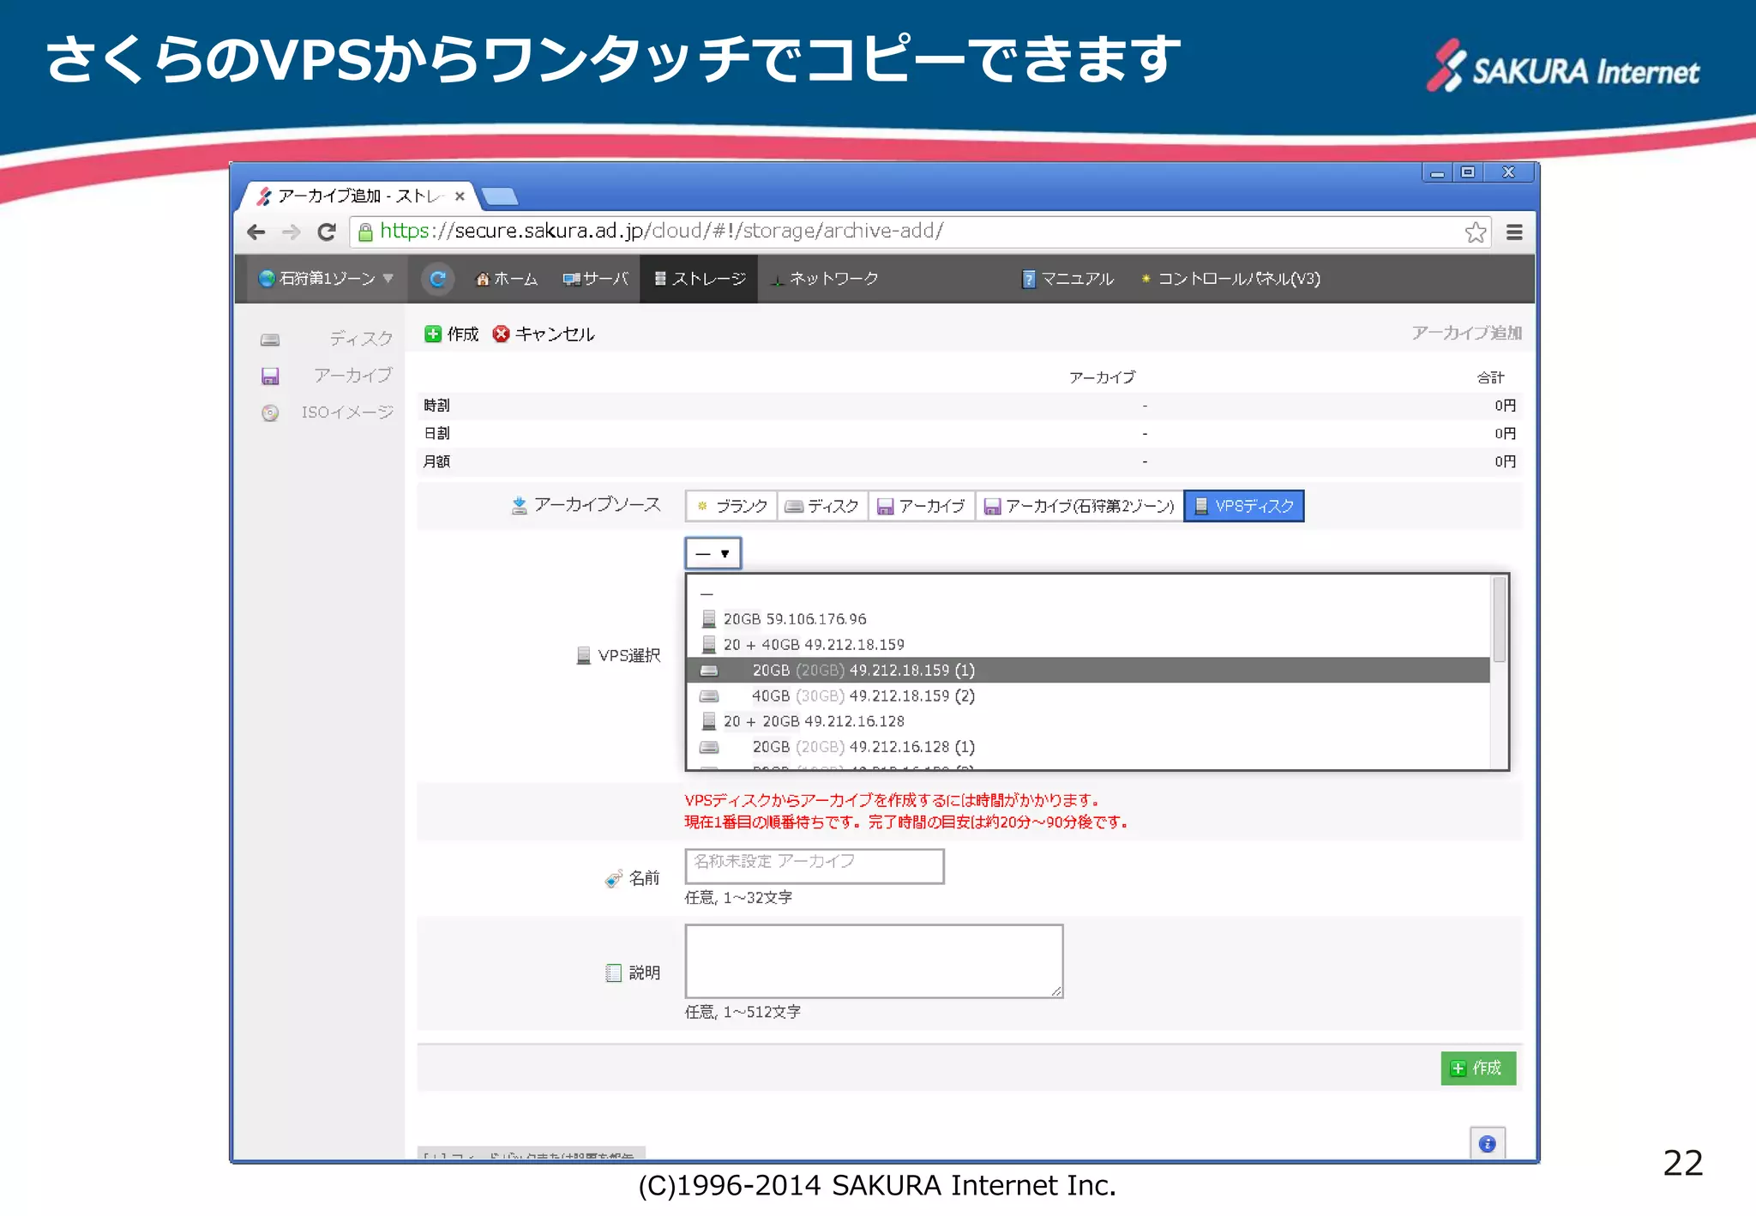Open a new browser tab
Image resolution: width=1756 pixels, height=1216 pixels.
[x=500, y=197]
